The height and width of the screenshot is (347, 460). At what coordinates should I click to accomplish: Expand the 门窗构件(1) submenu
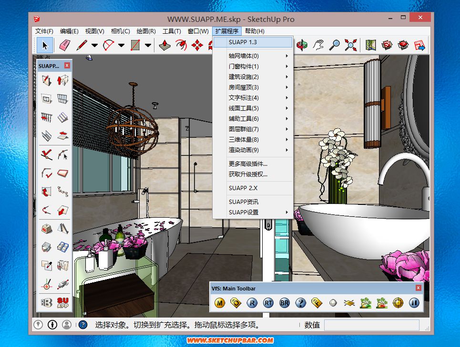coord(253,67)
